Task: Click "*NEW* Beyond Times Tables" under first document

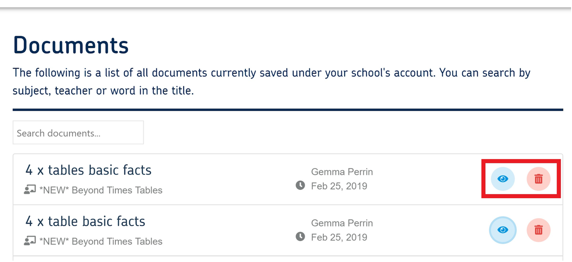Action: tap(101, 190)
